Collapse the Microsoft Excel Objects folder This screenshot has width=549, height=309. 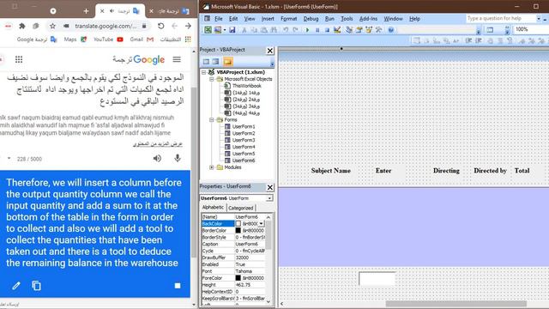click(212, 79)
